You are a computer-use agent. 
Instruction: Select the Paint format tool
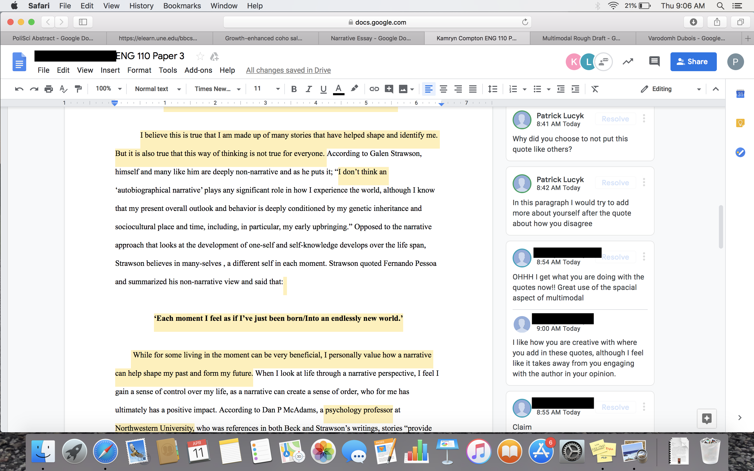[78, 89]
